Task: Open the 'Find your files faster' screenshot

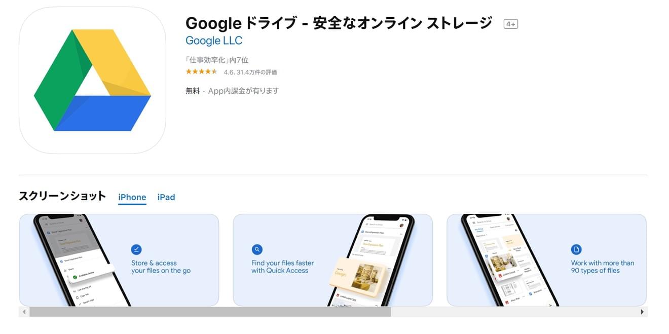Action: [332, 260]
